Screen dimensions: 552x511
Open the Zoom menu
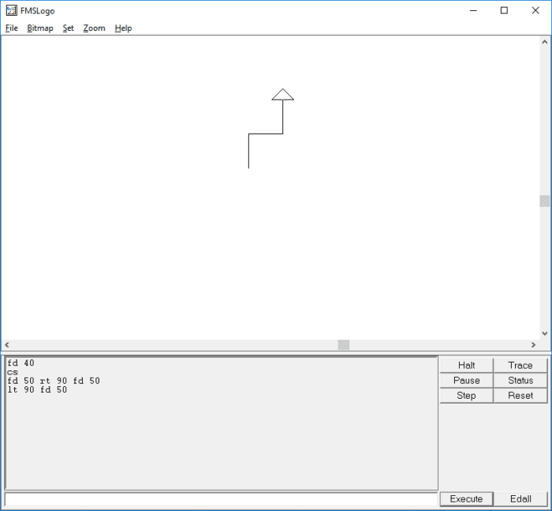(95, 28)
